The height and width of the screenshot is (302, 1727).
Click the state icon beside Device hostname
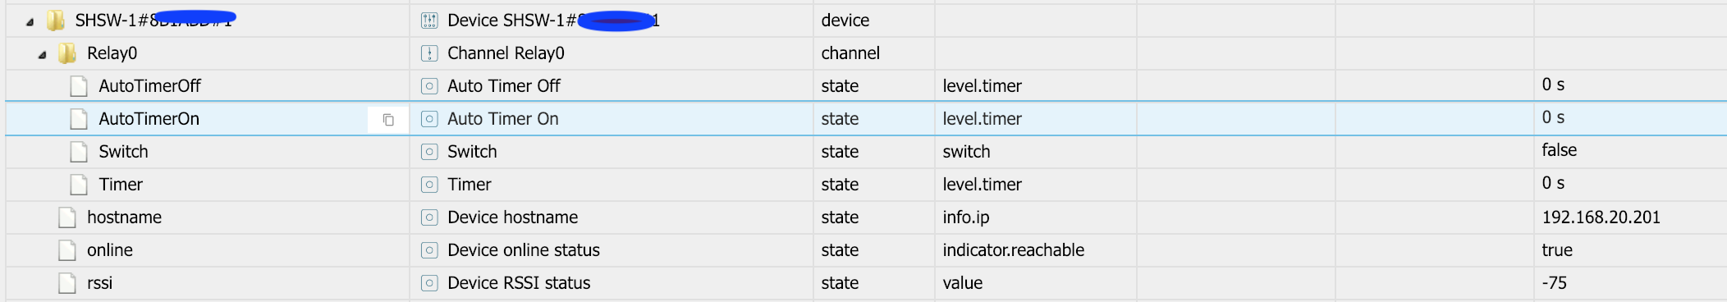pos(429,217)
